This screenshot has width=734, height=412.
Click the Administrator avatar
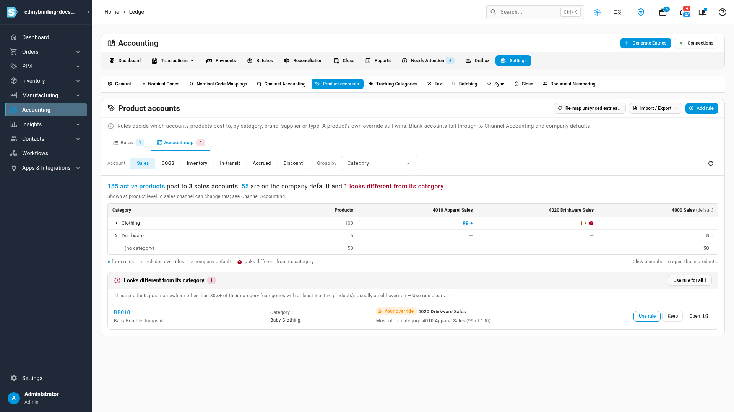click(x=14, y=398)
